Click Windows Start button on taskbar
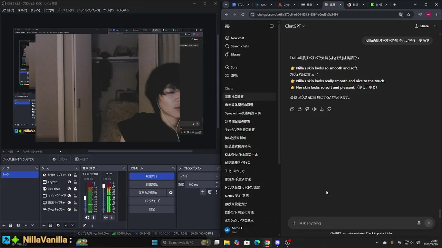Image resolution: width=442 pixels, height=248 pixels. pyautogui.click(x=155, y=242)
